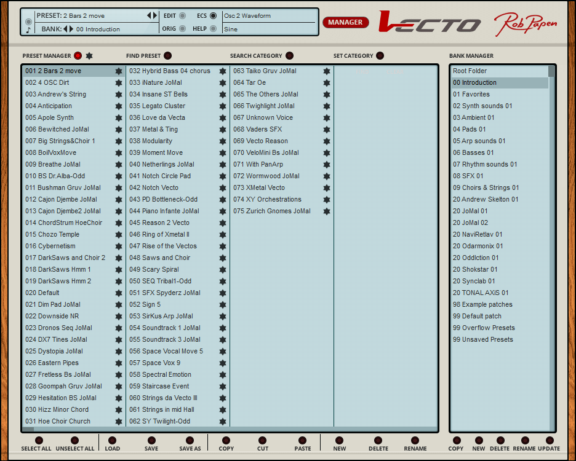Click the next-preset right arrow
576x461 pixels.
154,15
